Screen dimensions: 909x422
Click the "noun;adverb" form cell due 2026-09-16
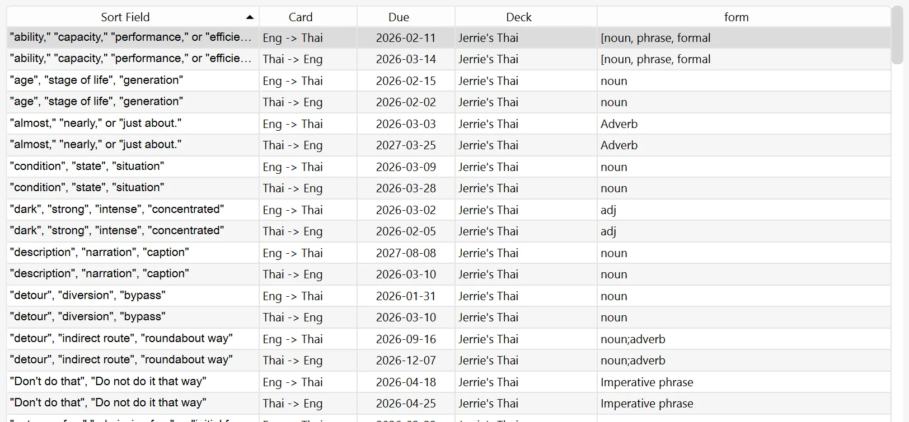pos(632,339)
